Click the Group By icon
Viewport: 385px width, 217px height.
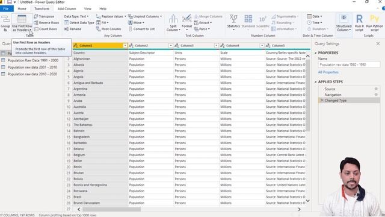pyautogui.click(x=5, y=23)
